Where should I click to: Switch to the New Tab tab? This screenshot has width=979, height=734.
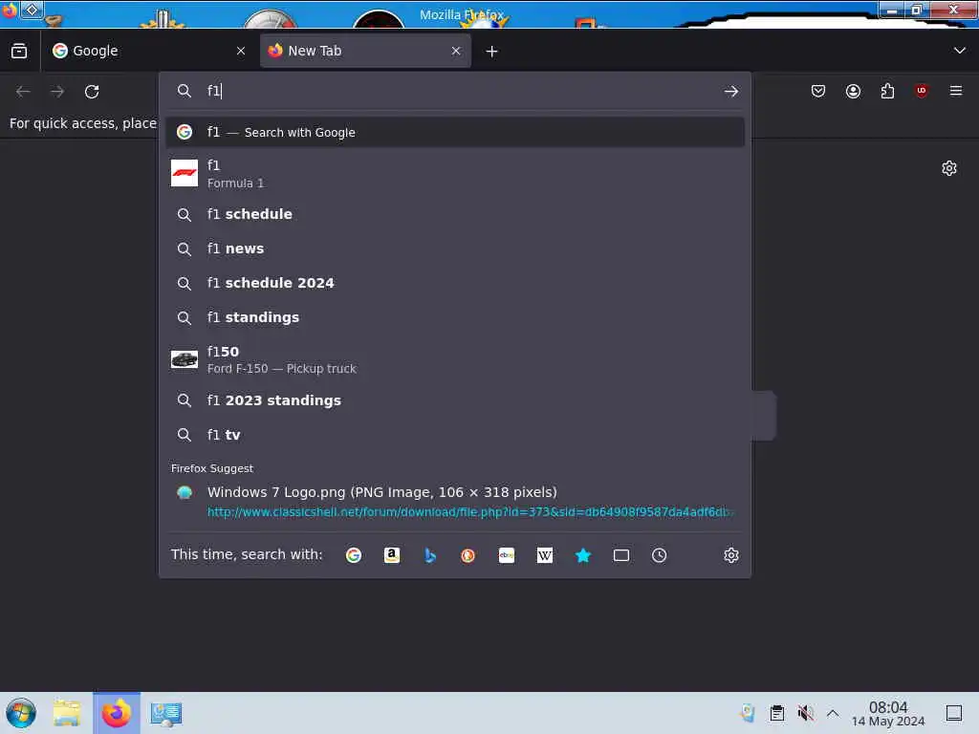click(365, 52)
